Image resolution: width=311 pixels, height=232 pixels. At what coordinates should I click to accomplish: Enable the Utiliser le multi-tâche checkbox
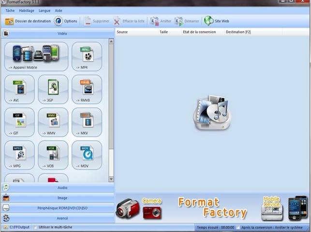pos(35,227)
